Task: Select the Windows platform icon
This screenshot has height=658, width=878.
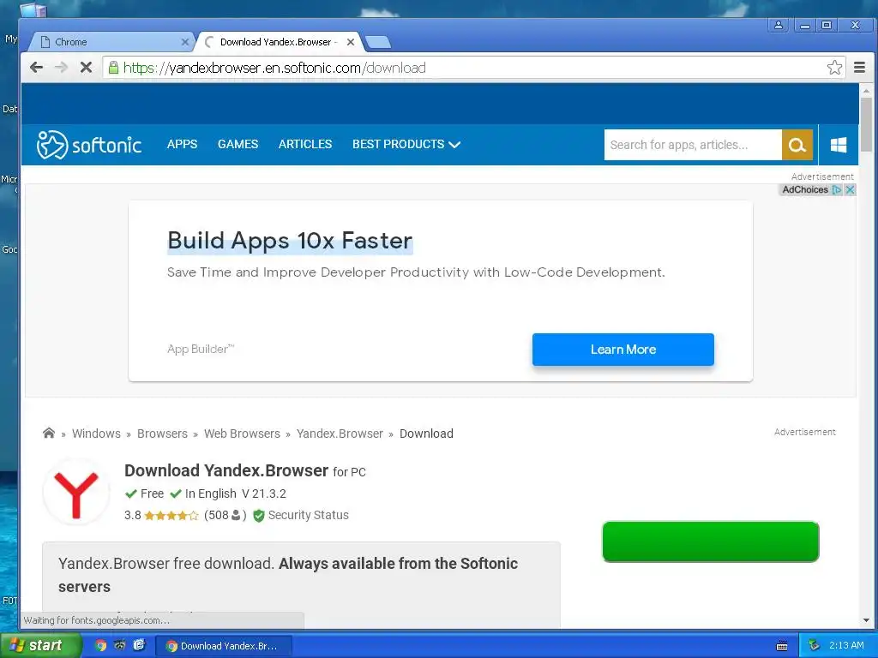Action: (x=839, y=145)
